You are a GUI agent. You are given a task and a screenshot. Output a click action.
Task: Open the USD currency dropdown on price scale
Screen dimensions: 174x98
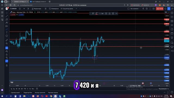(167, 12)
